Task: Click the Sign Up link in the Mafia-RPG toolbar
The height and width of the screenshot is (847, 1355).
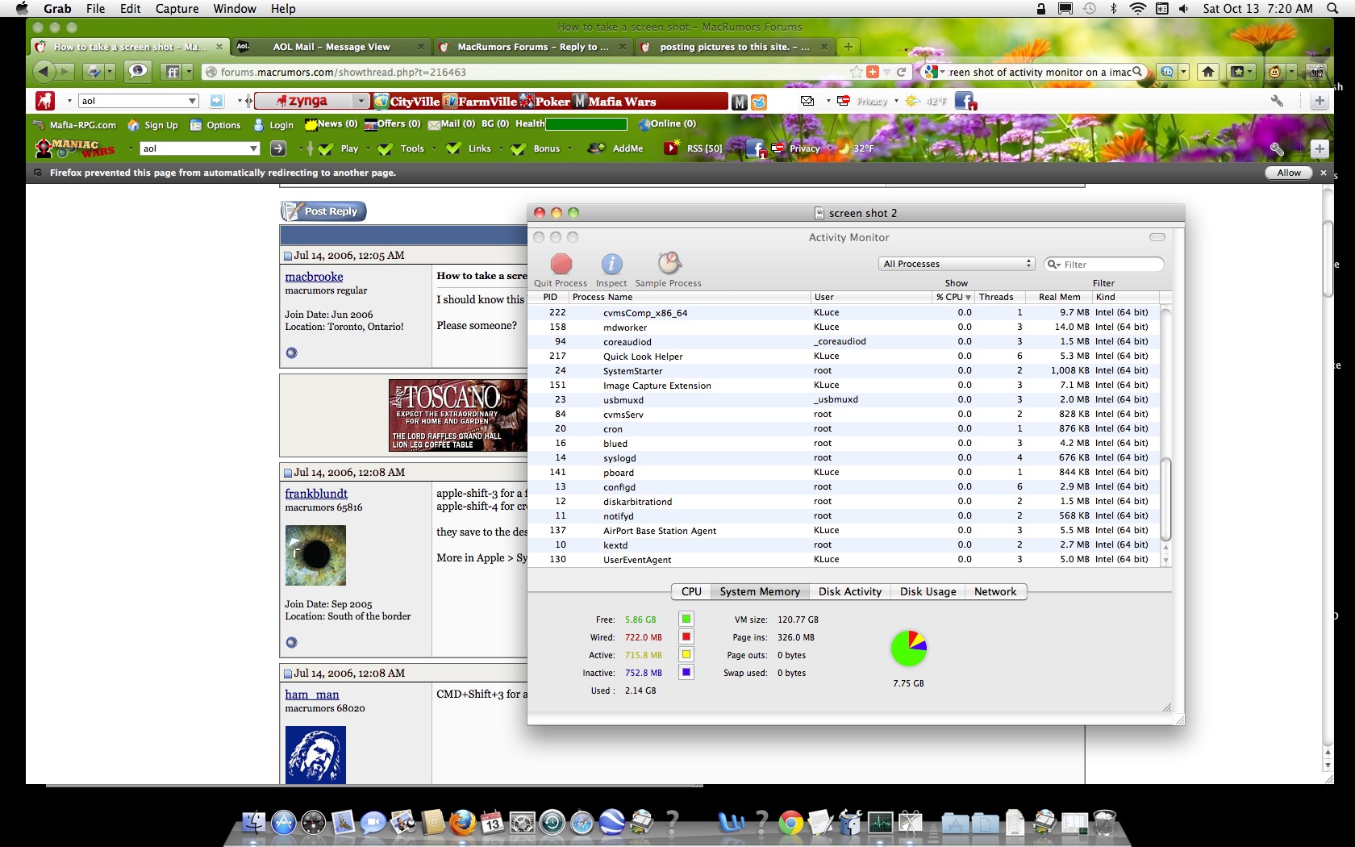Action: pos(153,125)
